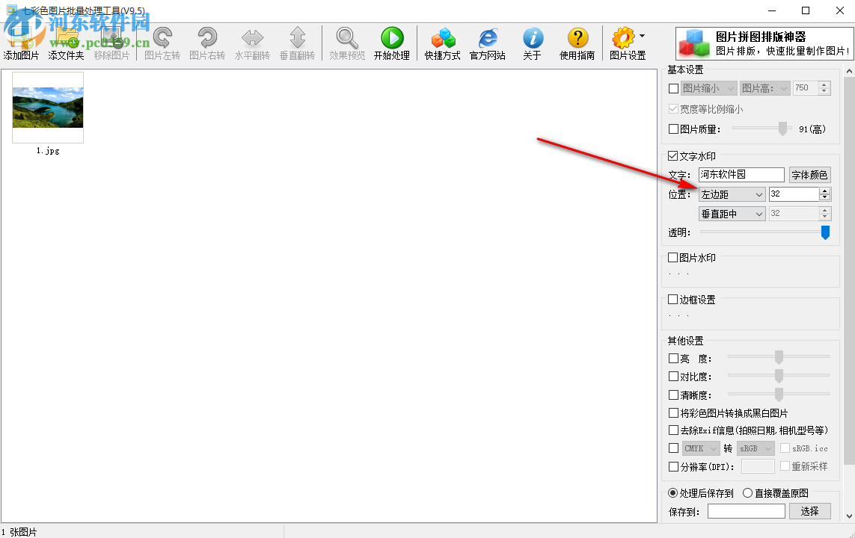This screenshot has width=855, height=538.
Task: Open the 垂直距中 position dropdown
Action: tap(732, 214)
